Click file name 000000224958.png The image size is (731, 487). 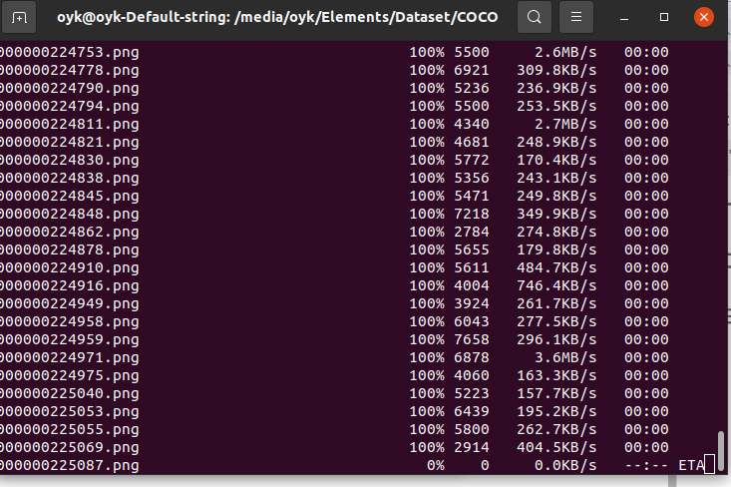(70, 322)
